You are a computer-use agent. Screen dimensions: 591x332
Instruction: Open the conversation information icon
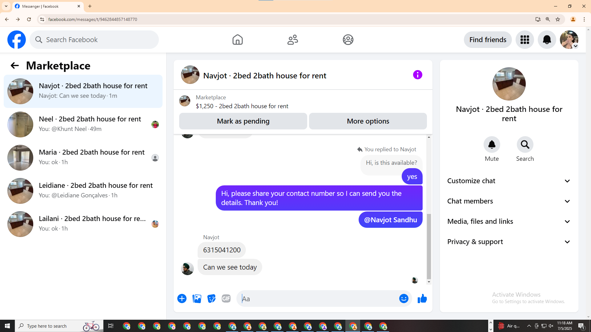(417, 75)
